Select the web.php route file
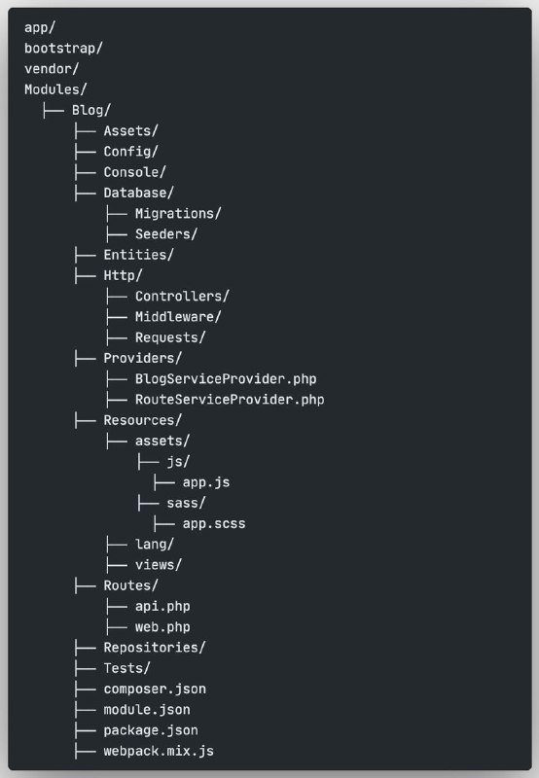The image size is (539, 778). pos(162,627)
